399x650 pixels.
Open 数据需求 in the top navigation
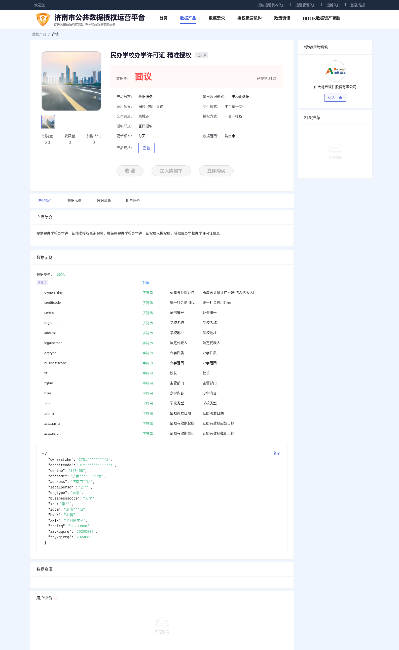[217, 18]
